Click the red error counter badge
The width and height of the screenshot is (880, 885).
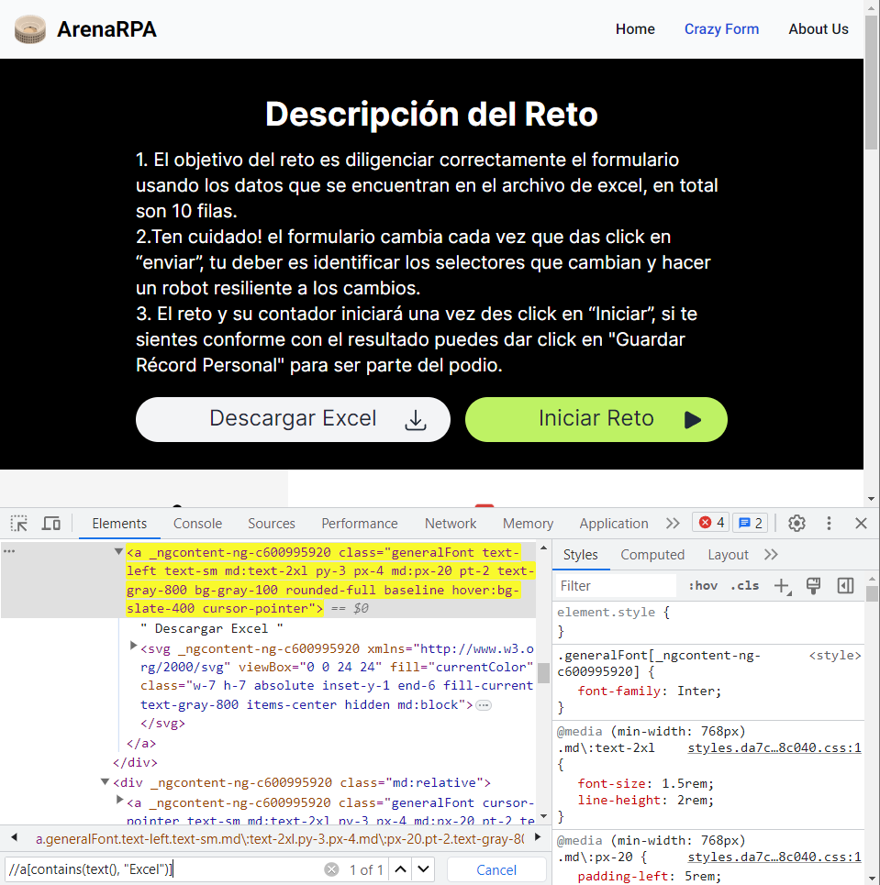coord(709,522)
